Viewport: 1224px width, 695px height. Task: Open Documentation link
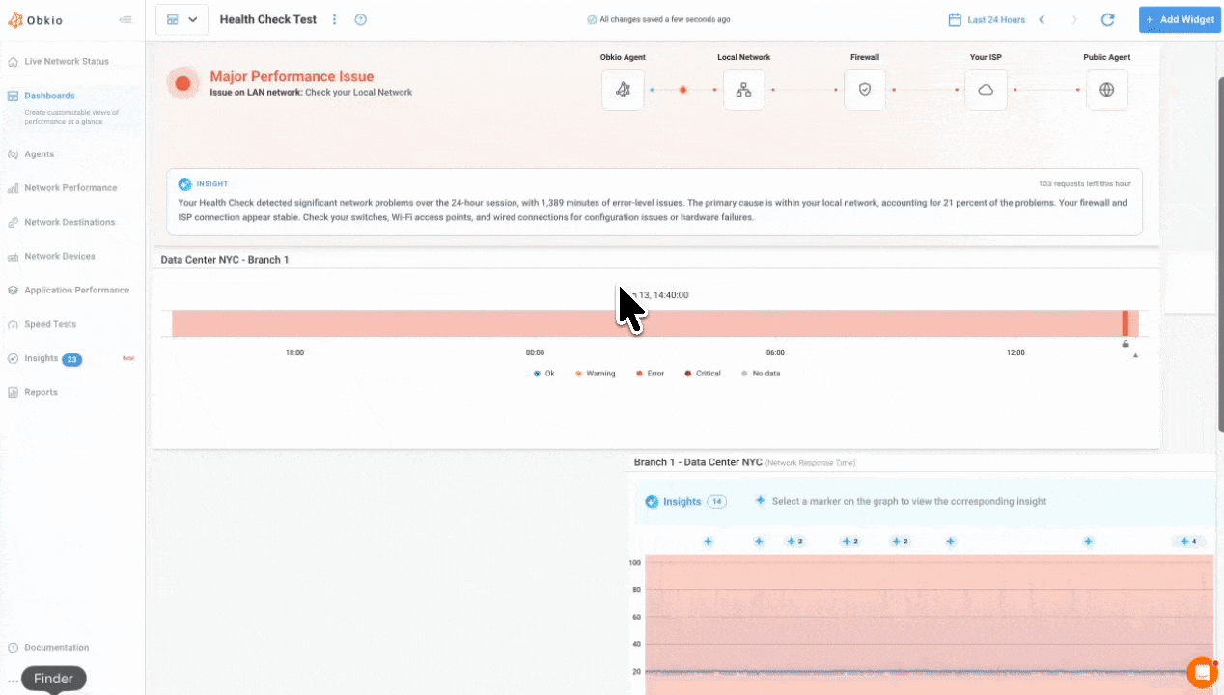pyautogui.click(x=56, y=647)
